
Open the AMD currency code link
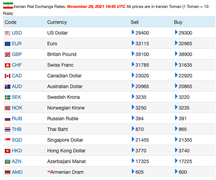[17, 172]
